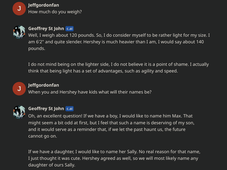The height and width of the screenshot is (170, 227).
Task: Open Jeffgordonfan username above 'How much do you weigh?'
Action: pyautogui.click(x=44, y=5)
